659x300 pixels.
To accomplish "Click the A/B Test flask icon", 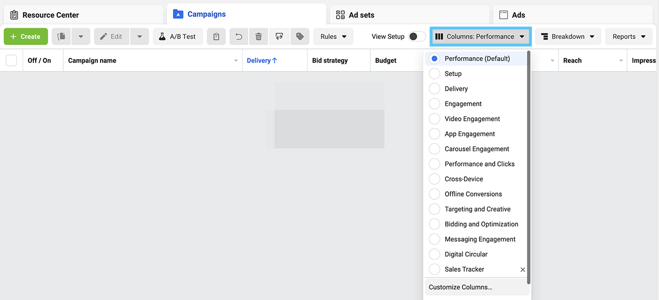I will [x=162, y=37].
